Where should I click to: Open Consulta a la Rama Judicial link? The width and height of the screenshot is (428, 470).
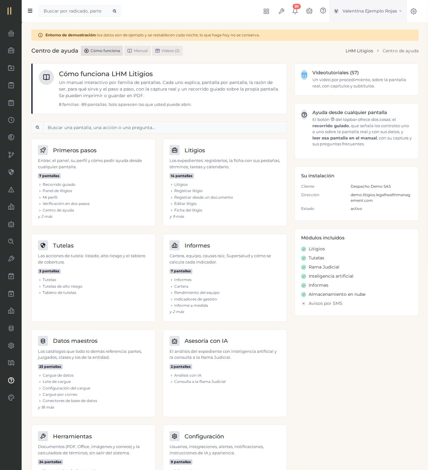click(200, 382)
